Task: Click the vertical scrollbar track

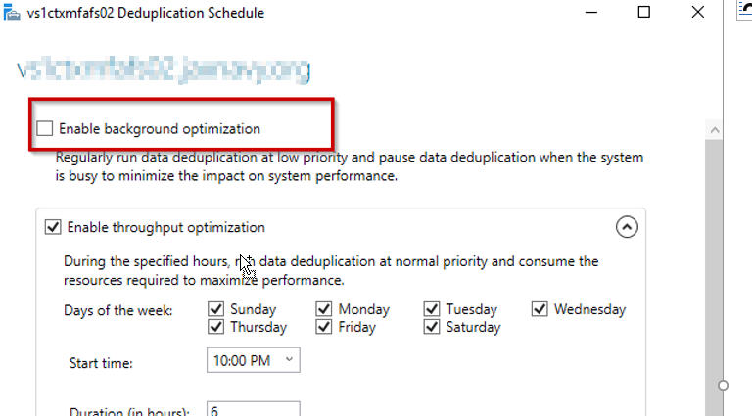Action: (715, 278)
